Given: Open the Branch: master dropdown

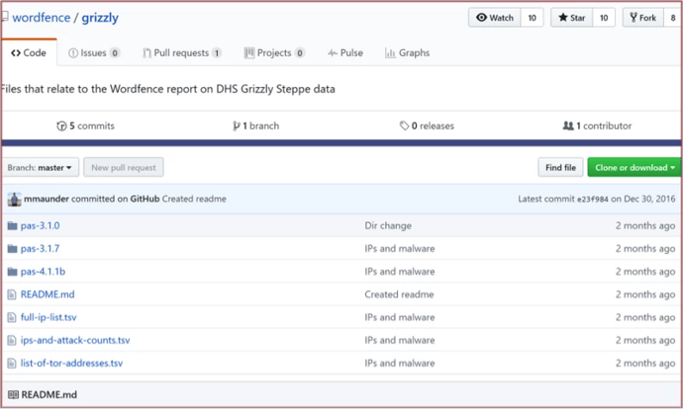Looking at the screenshot, I should (40, 168).
